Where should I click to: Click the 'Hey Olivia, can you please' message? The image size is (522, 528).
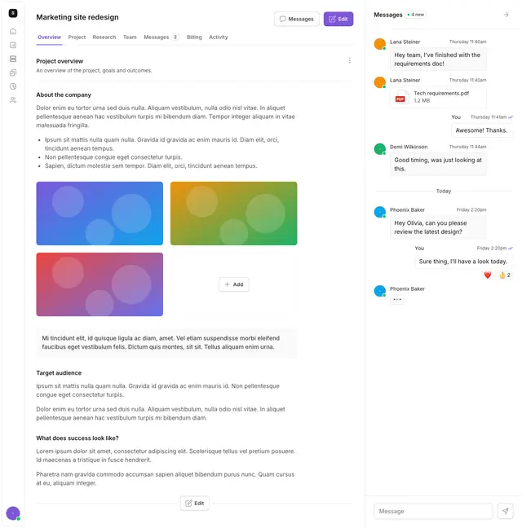coord(438,227)
